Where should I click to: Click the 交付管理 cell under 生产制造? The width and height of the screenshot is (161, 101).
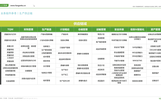pos(47,66)
